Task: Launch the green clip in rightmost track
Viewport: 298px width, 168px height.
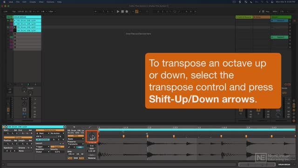Action: tap(272, 37)
